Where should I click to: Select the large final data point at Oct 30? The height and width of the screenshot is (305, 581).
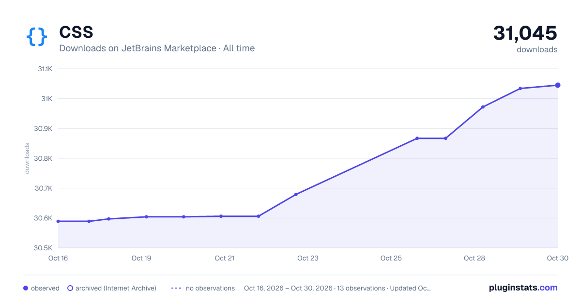(558, 85)
